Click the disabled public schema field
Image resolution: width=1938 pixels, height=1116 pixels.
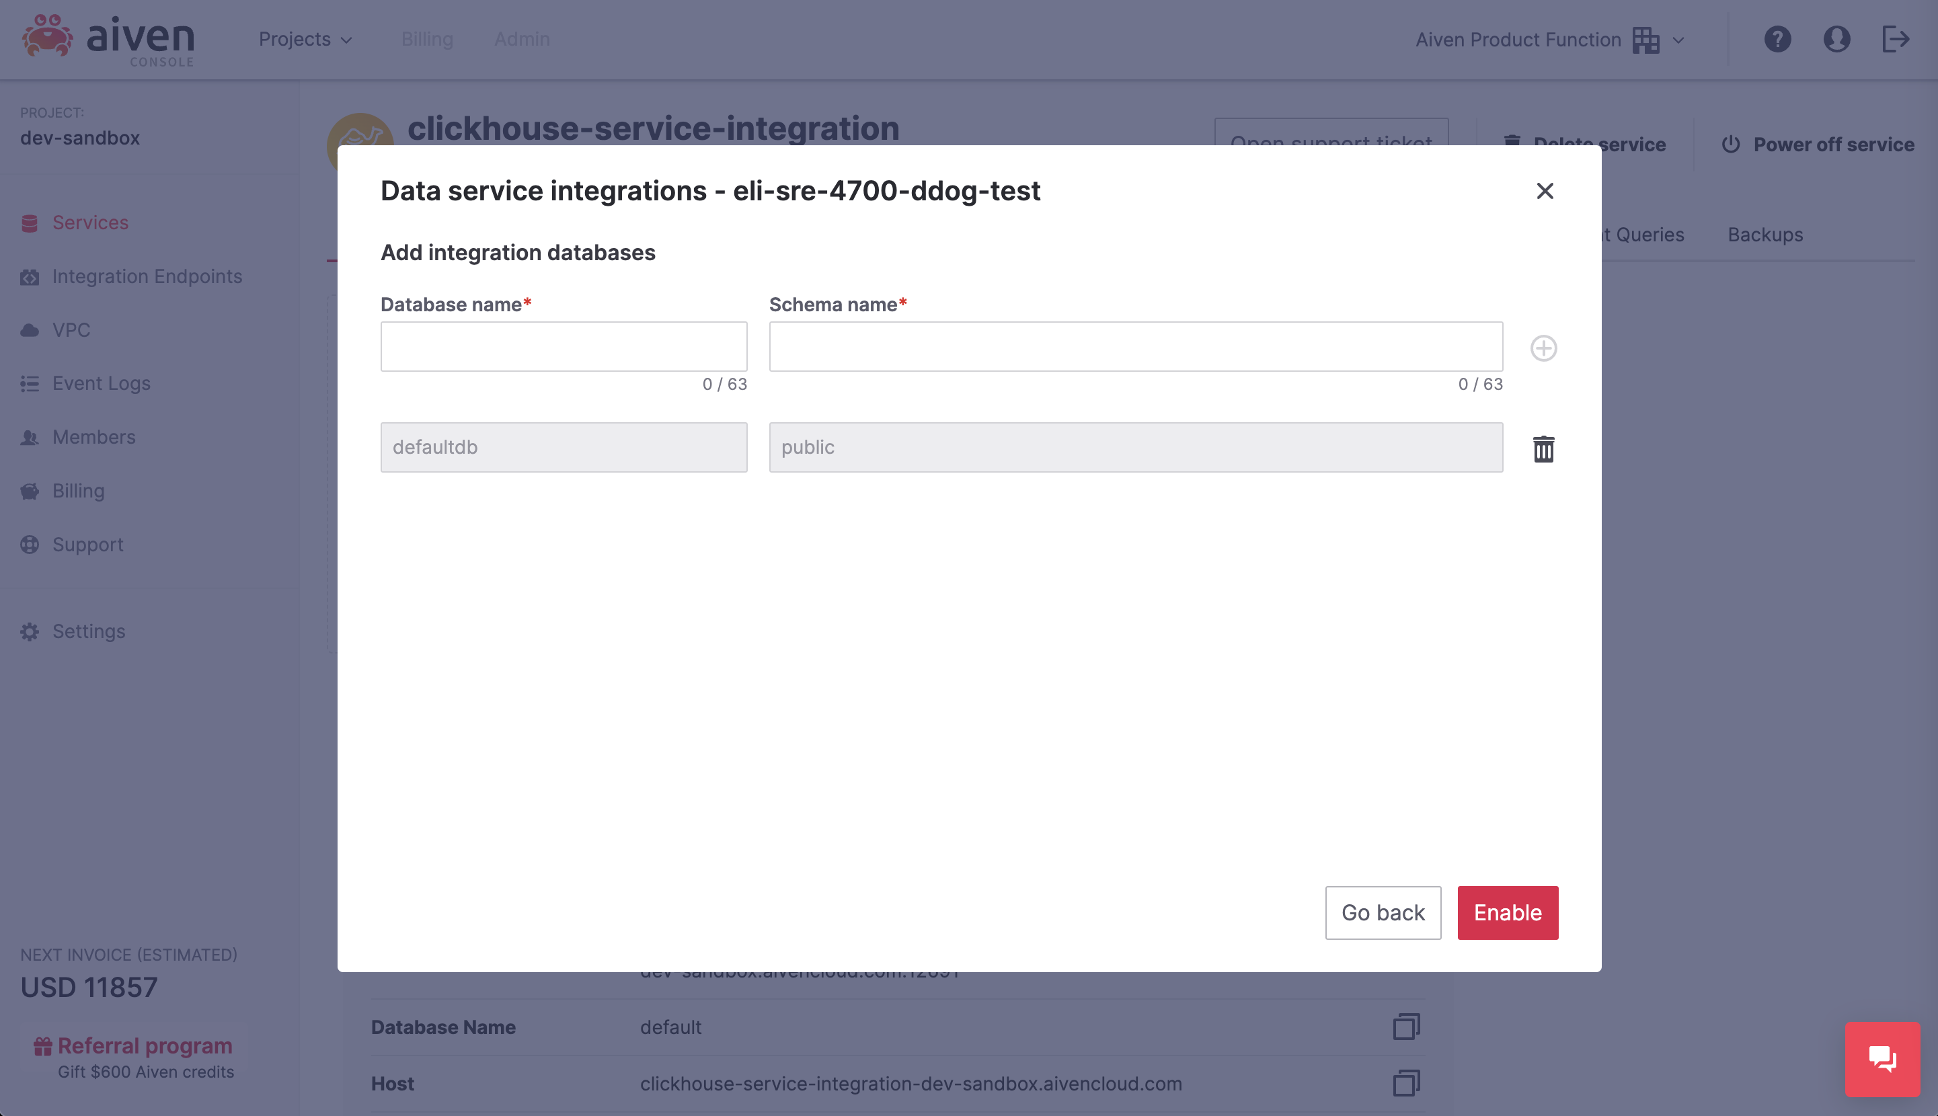pyautogui.click(x=1135, y=447)
